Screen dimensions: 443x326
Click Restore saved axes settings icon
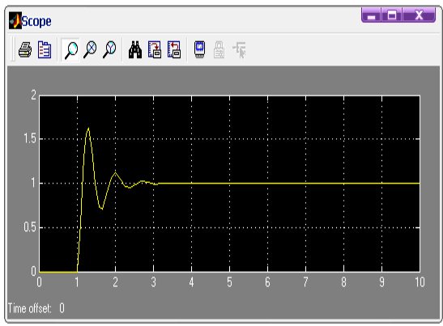click(174, 50)
